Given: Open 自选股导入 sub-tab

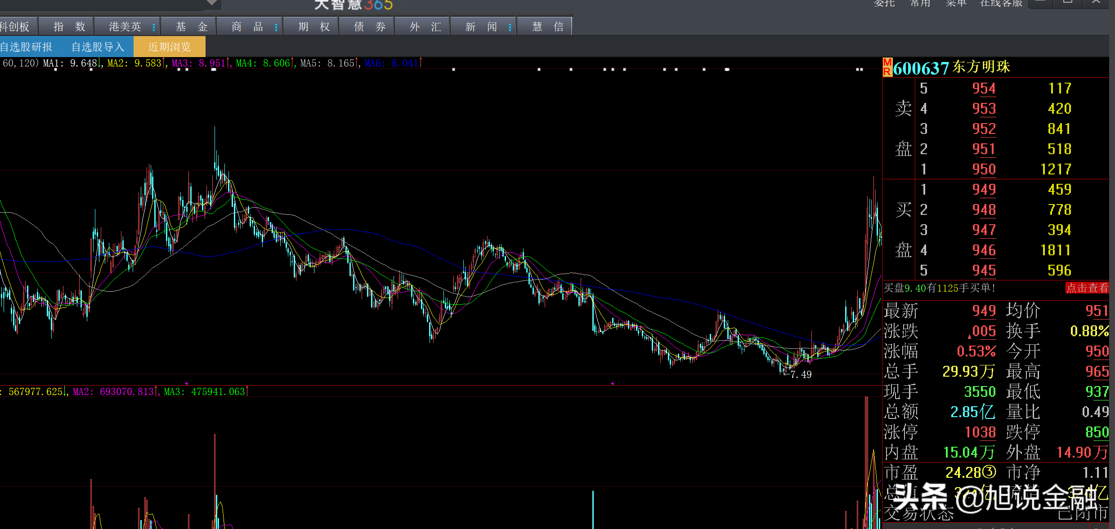Looking at the screenshot, I should [x=98, y=47].
